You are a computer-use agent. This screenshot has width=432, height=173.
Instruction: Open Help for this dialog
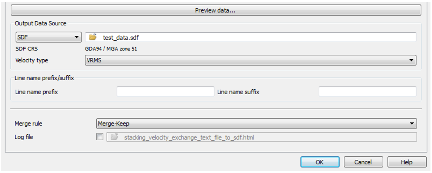[406, 162]
